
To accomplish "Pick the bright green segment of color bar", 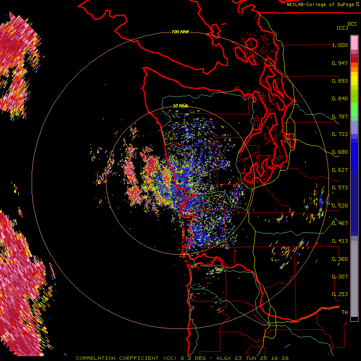I will pos(354,110).
